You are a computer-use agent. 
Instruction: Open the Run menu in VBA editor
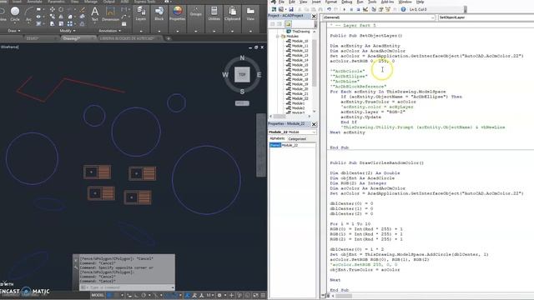coord(360,2)
